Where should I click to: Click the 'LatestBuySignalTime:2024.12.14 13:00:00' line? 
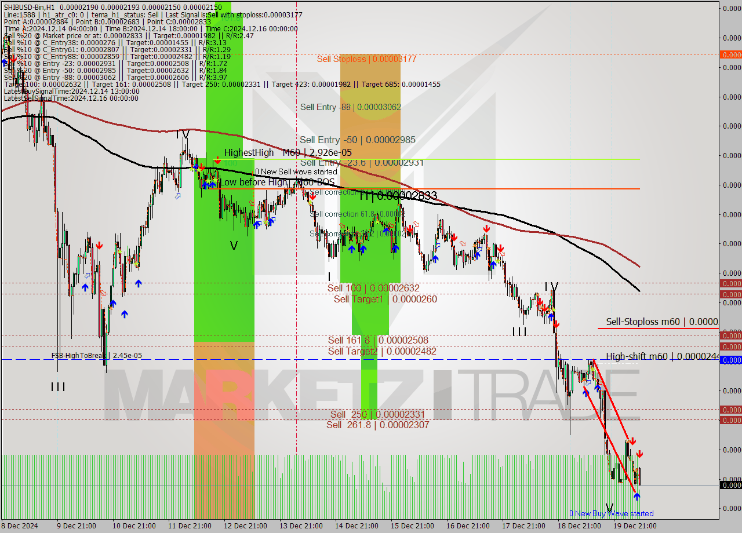coord(71,92)
